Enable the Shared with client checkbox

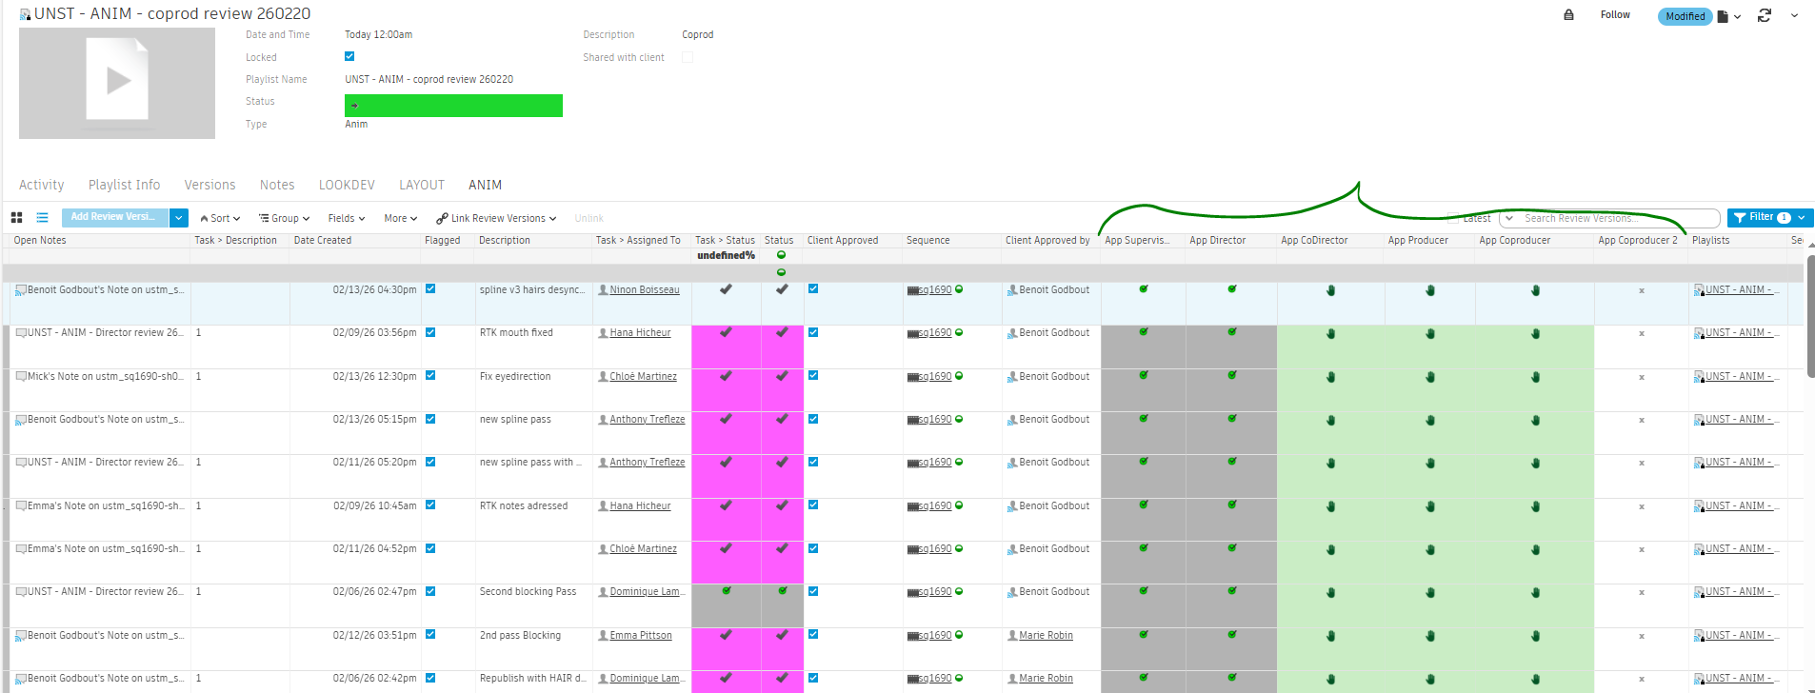coord(688,57)
